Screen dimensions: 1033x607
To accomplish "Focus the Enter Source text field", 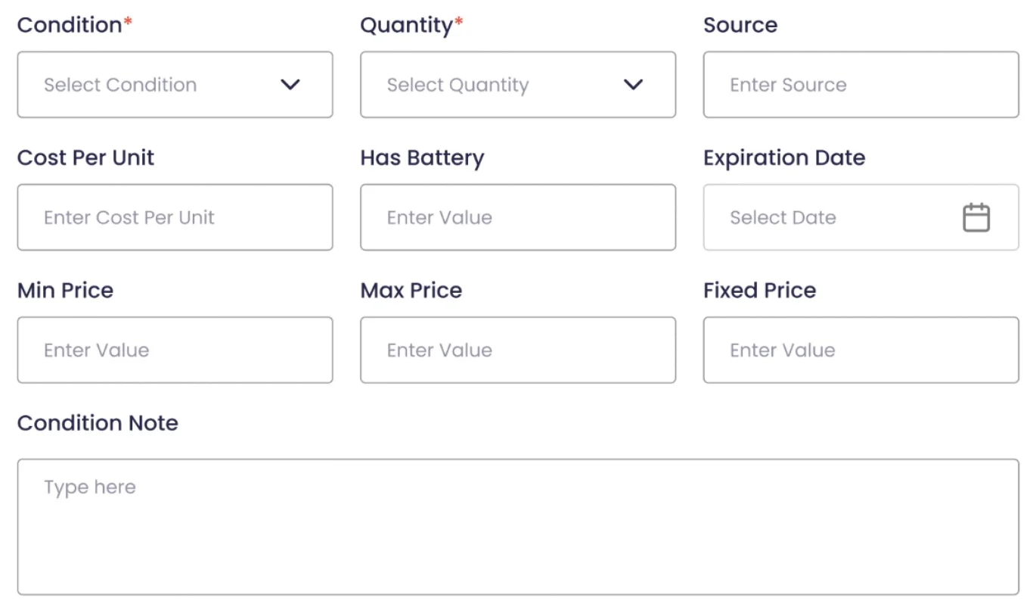I will 861,85.
